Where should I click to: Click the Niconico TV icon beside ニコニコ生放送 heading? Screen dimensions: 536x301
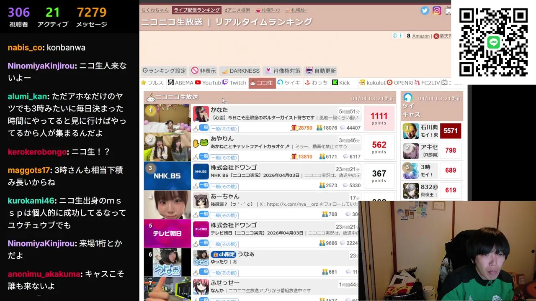[x=150, y=98]
